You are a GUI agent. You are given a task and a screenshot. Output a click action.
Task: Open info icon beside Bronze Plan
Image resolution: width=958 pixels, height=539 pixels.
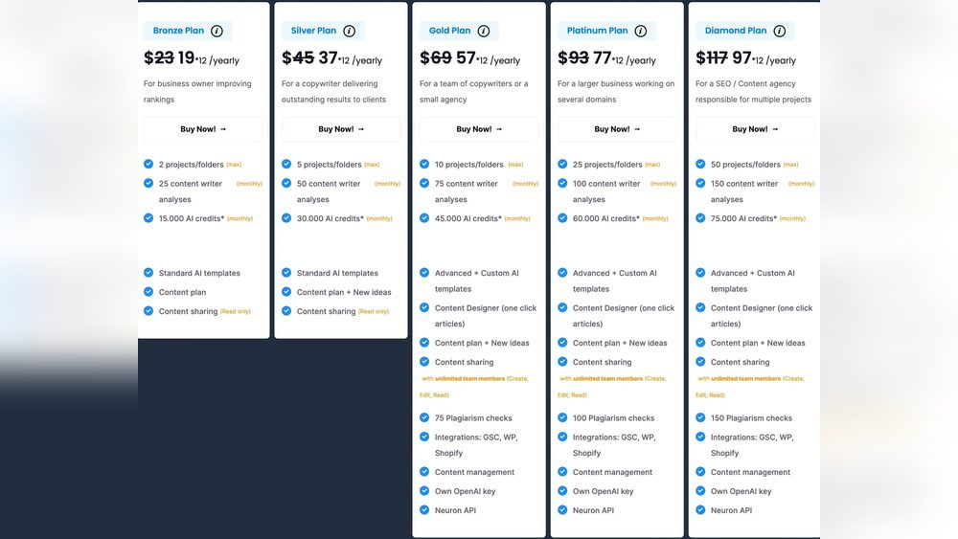click(x=217, y=32)
